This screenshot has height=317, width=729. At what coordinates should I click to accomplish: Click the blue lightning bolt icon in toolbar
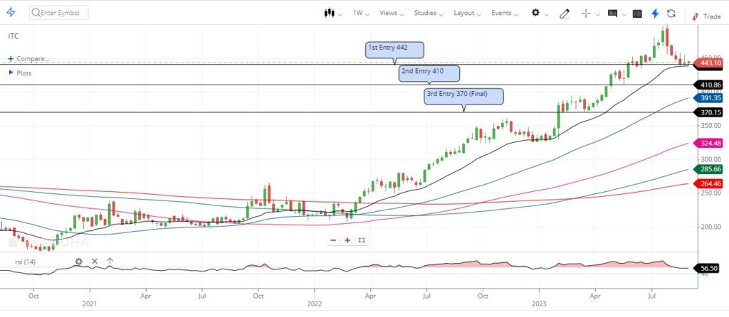(655, 13)
